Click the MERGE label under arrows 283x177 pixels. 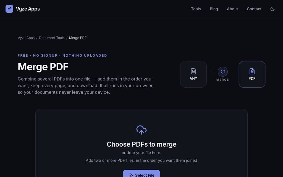click(222, 80)
